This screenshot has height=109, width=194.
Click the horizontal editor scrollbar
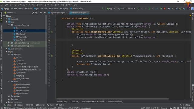click(x=112, y=99)
